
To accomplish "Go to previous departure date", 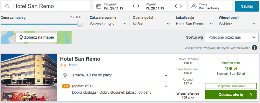I will [x=176, y=6].
